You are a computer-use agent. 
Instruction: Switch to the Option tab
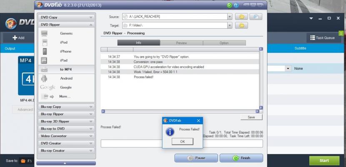pyautogui.click(x=224, y=43)
